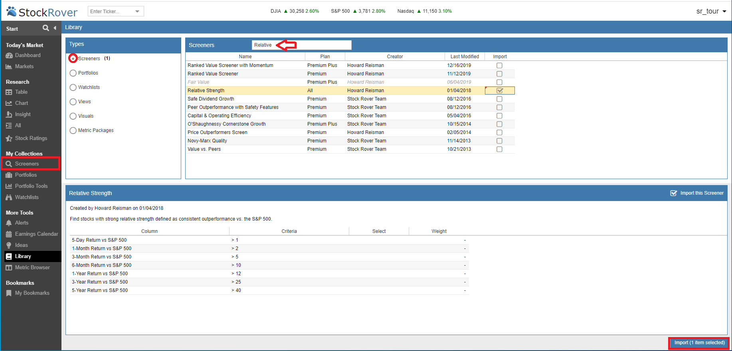This screenshot has width=732, height=351.
Task: Open Stock Ratings star icon
Action: tap(9, 138)
